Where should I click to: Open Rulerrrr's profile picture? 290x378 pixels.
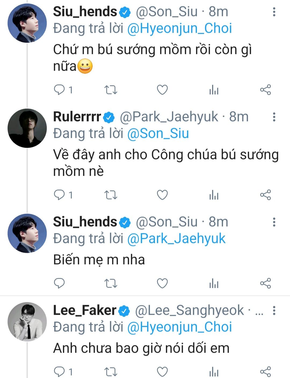(x=27, y=128)
